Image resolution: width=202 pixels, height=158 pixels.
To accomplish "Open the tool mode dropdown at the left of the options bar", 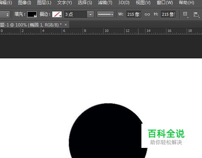I will 5,14.
